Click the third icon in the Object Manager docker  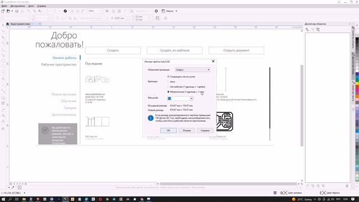pos(318,30)
